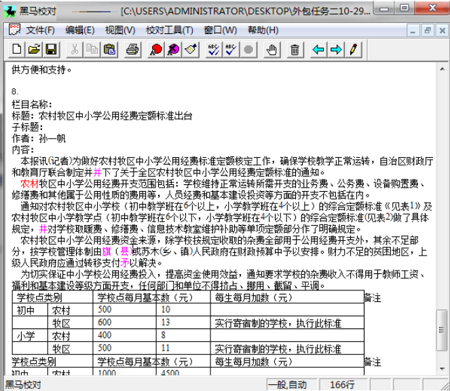Image resolution: width=450 pixels, height=391 pixels.
Task: Click the black horse app icon in title bar
Action: [10, 11]
